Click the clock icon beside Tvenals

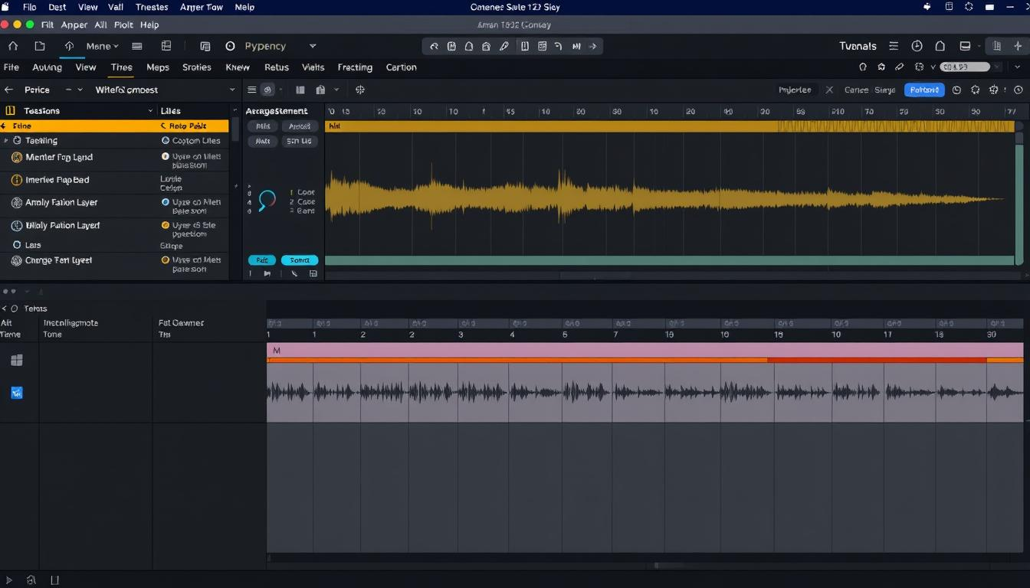pyautogui.click(x=917, y=46)
